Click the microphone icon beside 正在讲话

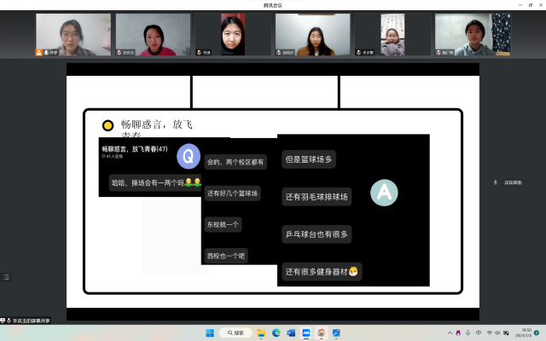click(x=496, y=182)
